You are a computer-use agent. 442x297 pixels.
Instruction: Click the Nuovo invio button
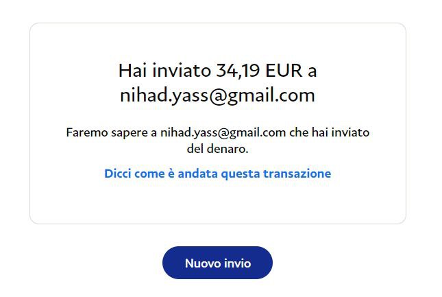[217, 263]
